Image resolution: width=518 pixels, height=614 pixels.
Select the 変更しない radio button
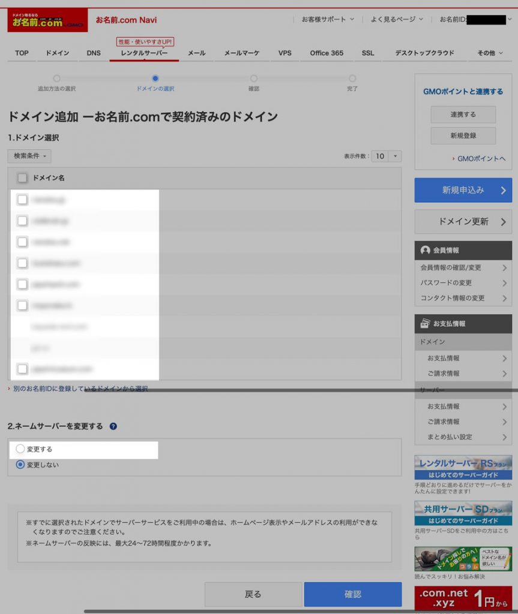pos(20,465)
